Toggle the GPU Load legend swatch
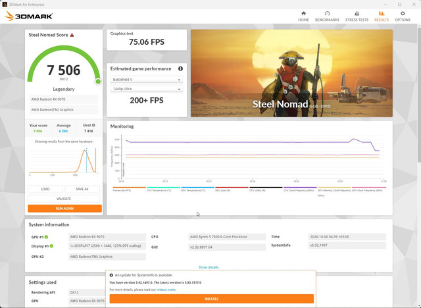This screenshot has height=308, width=421. [232, 188]
